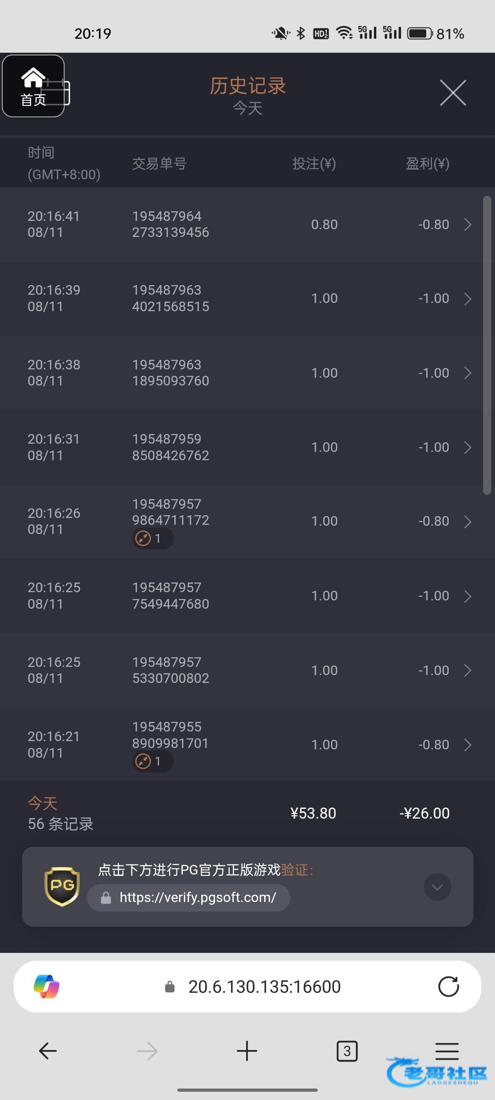The width and height of the screenshot is (495, 1100).
Task: Reload the page with refresh icon
Action: 448,986
